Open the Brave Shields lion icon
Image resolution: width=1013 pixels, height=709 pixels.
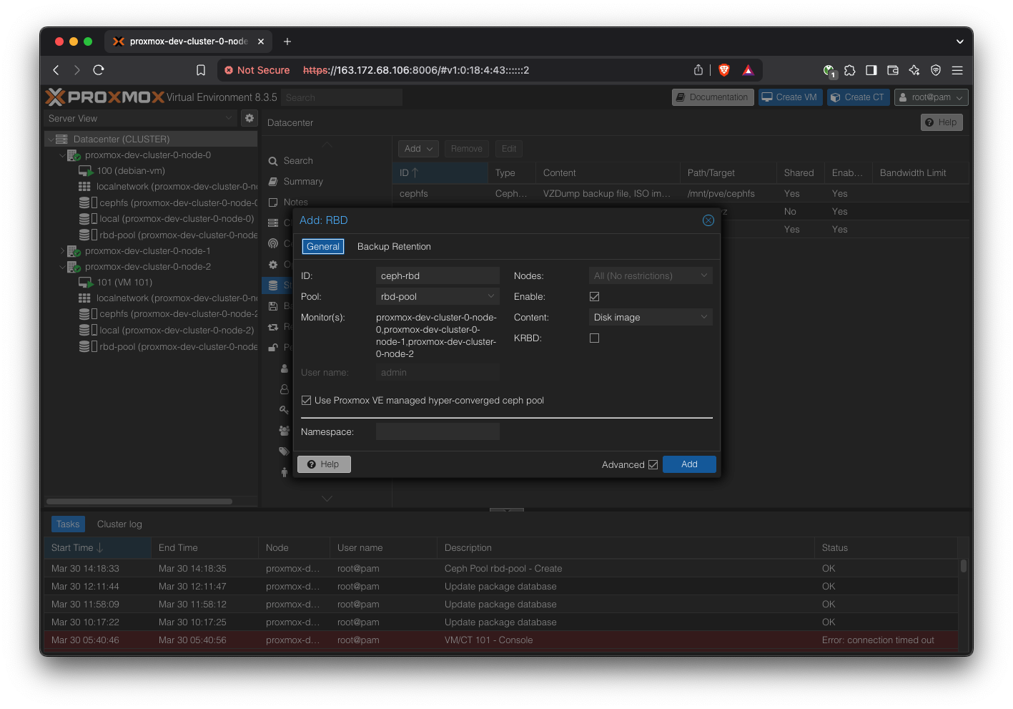pos(723,70)
